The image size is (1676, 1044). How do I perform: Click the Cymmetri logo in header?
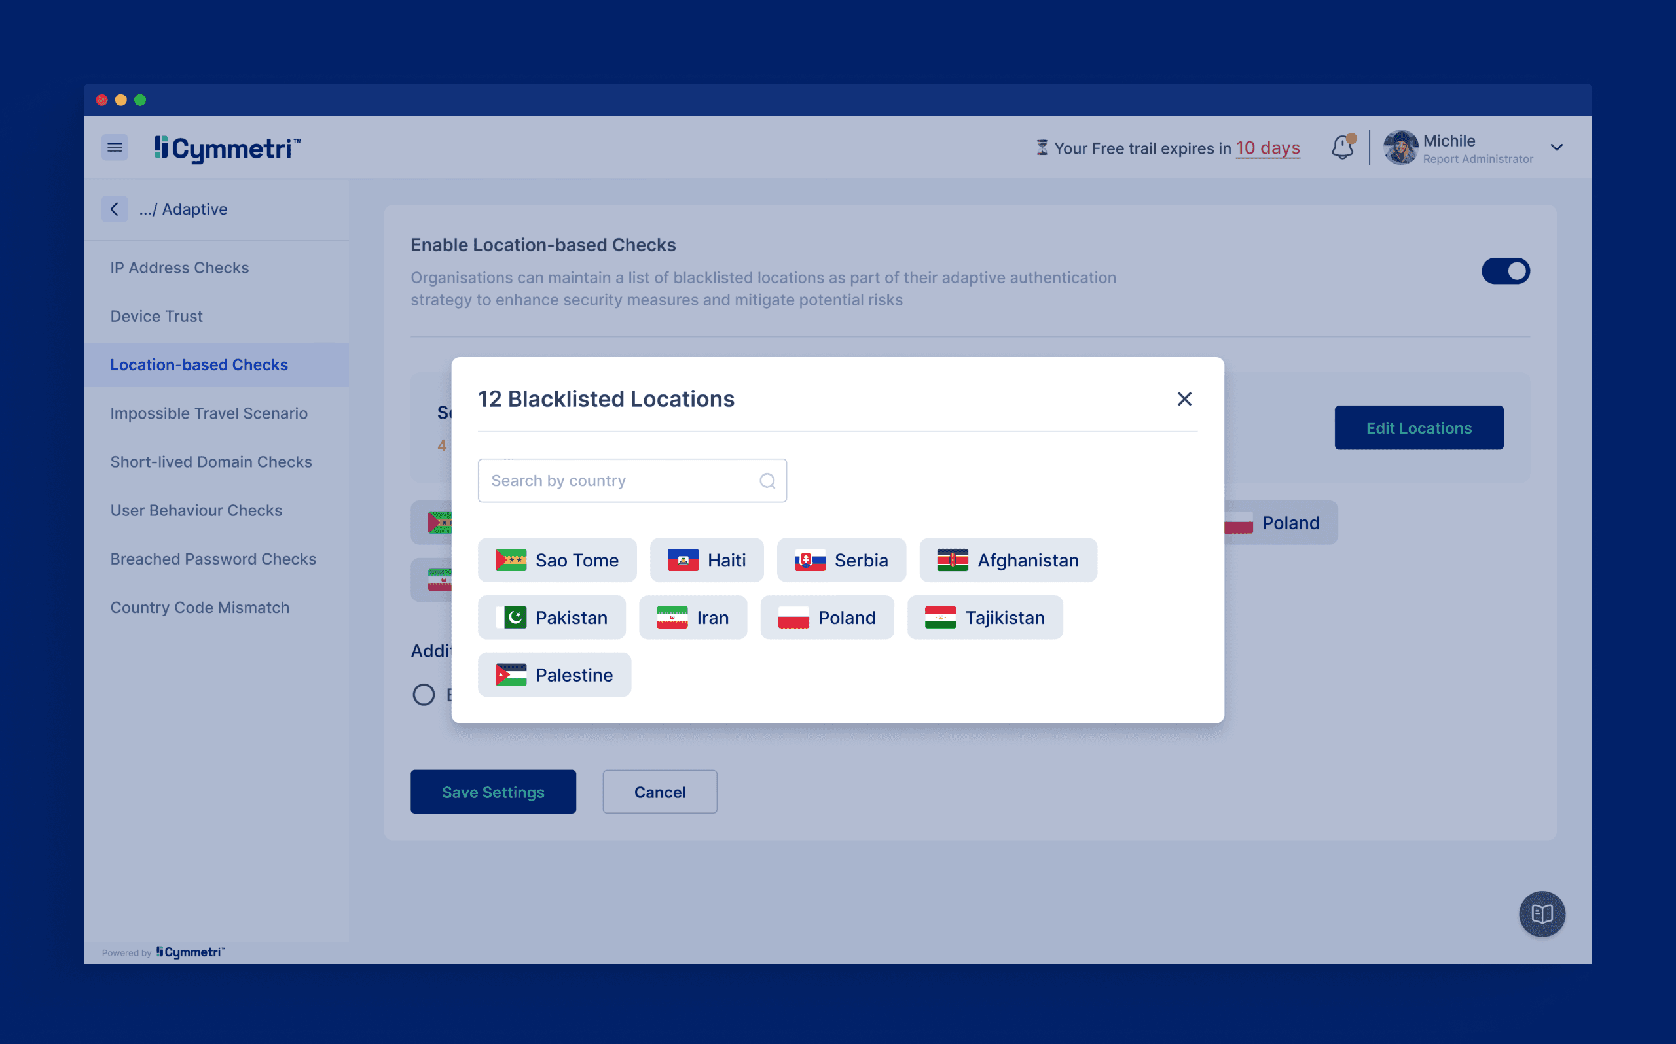pos(227,148)
